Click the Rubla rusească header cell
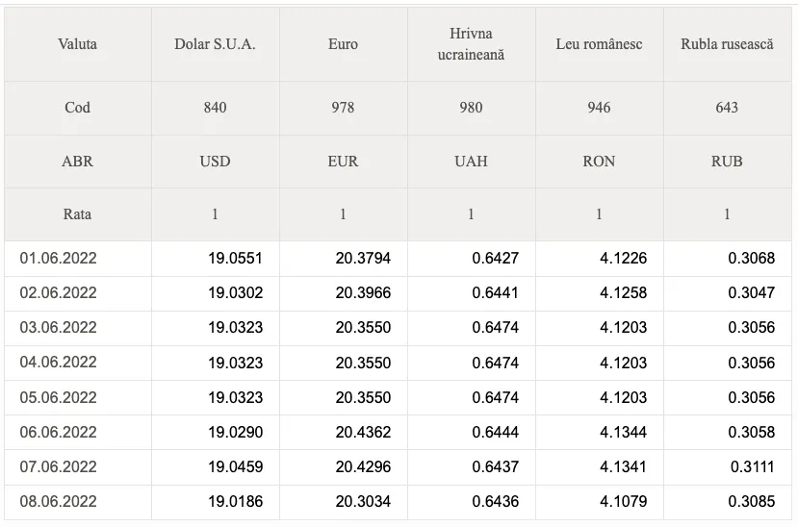The height and width of the screenshot is (527, 798). (x=728, y=44)
